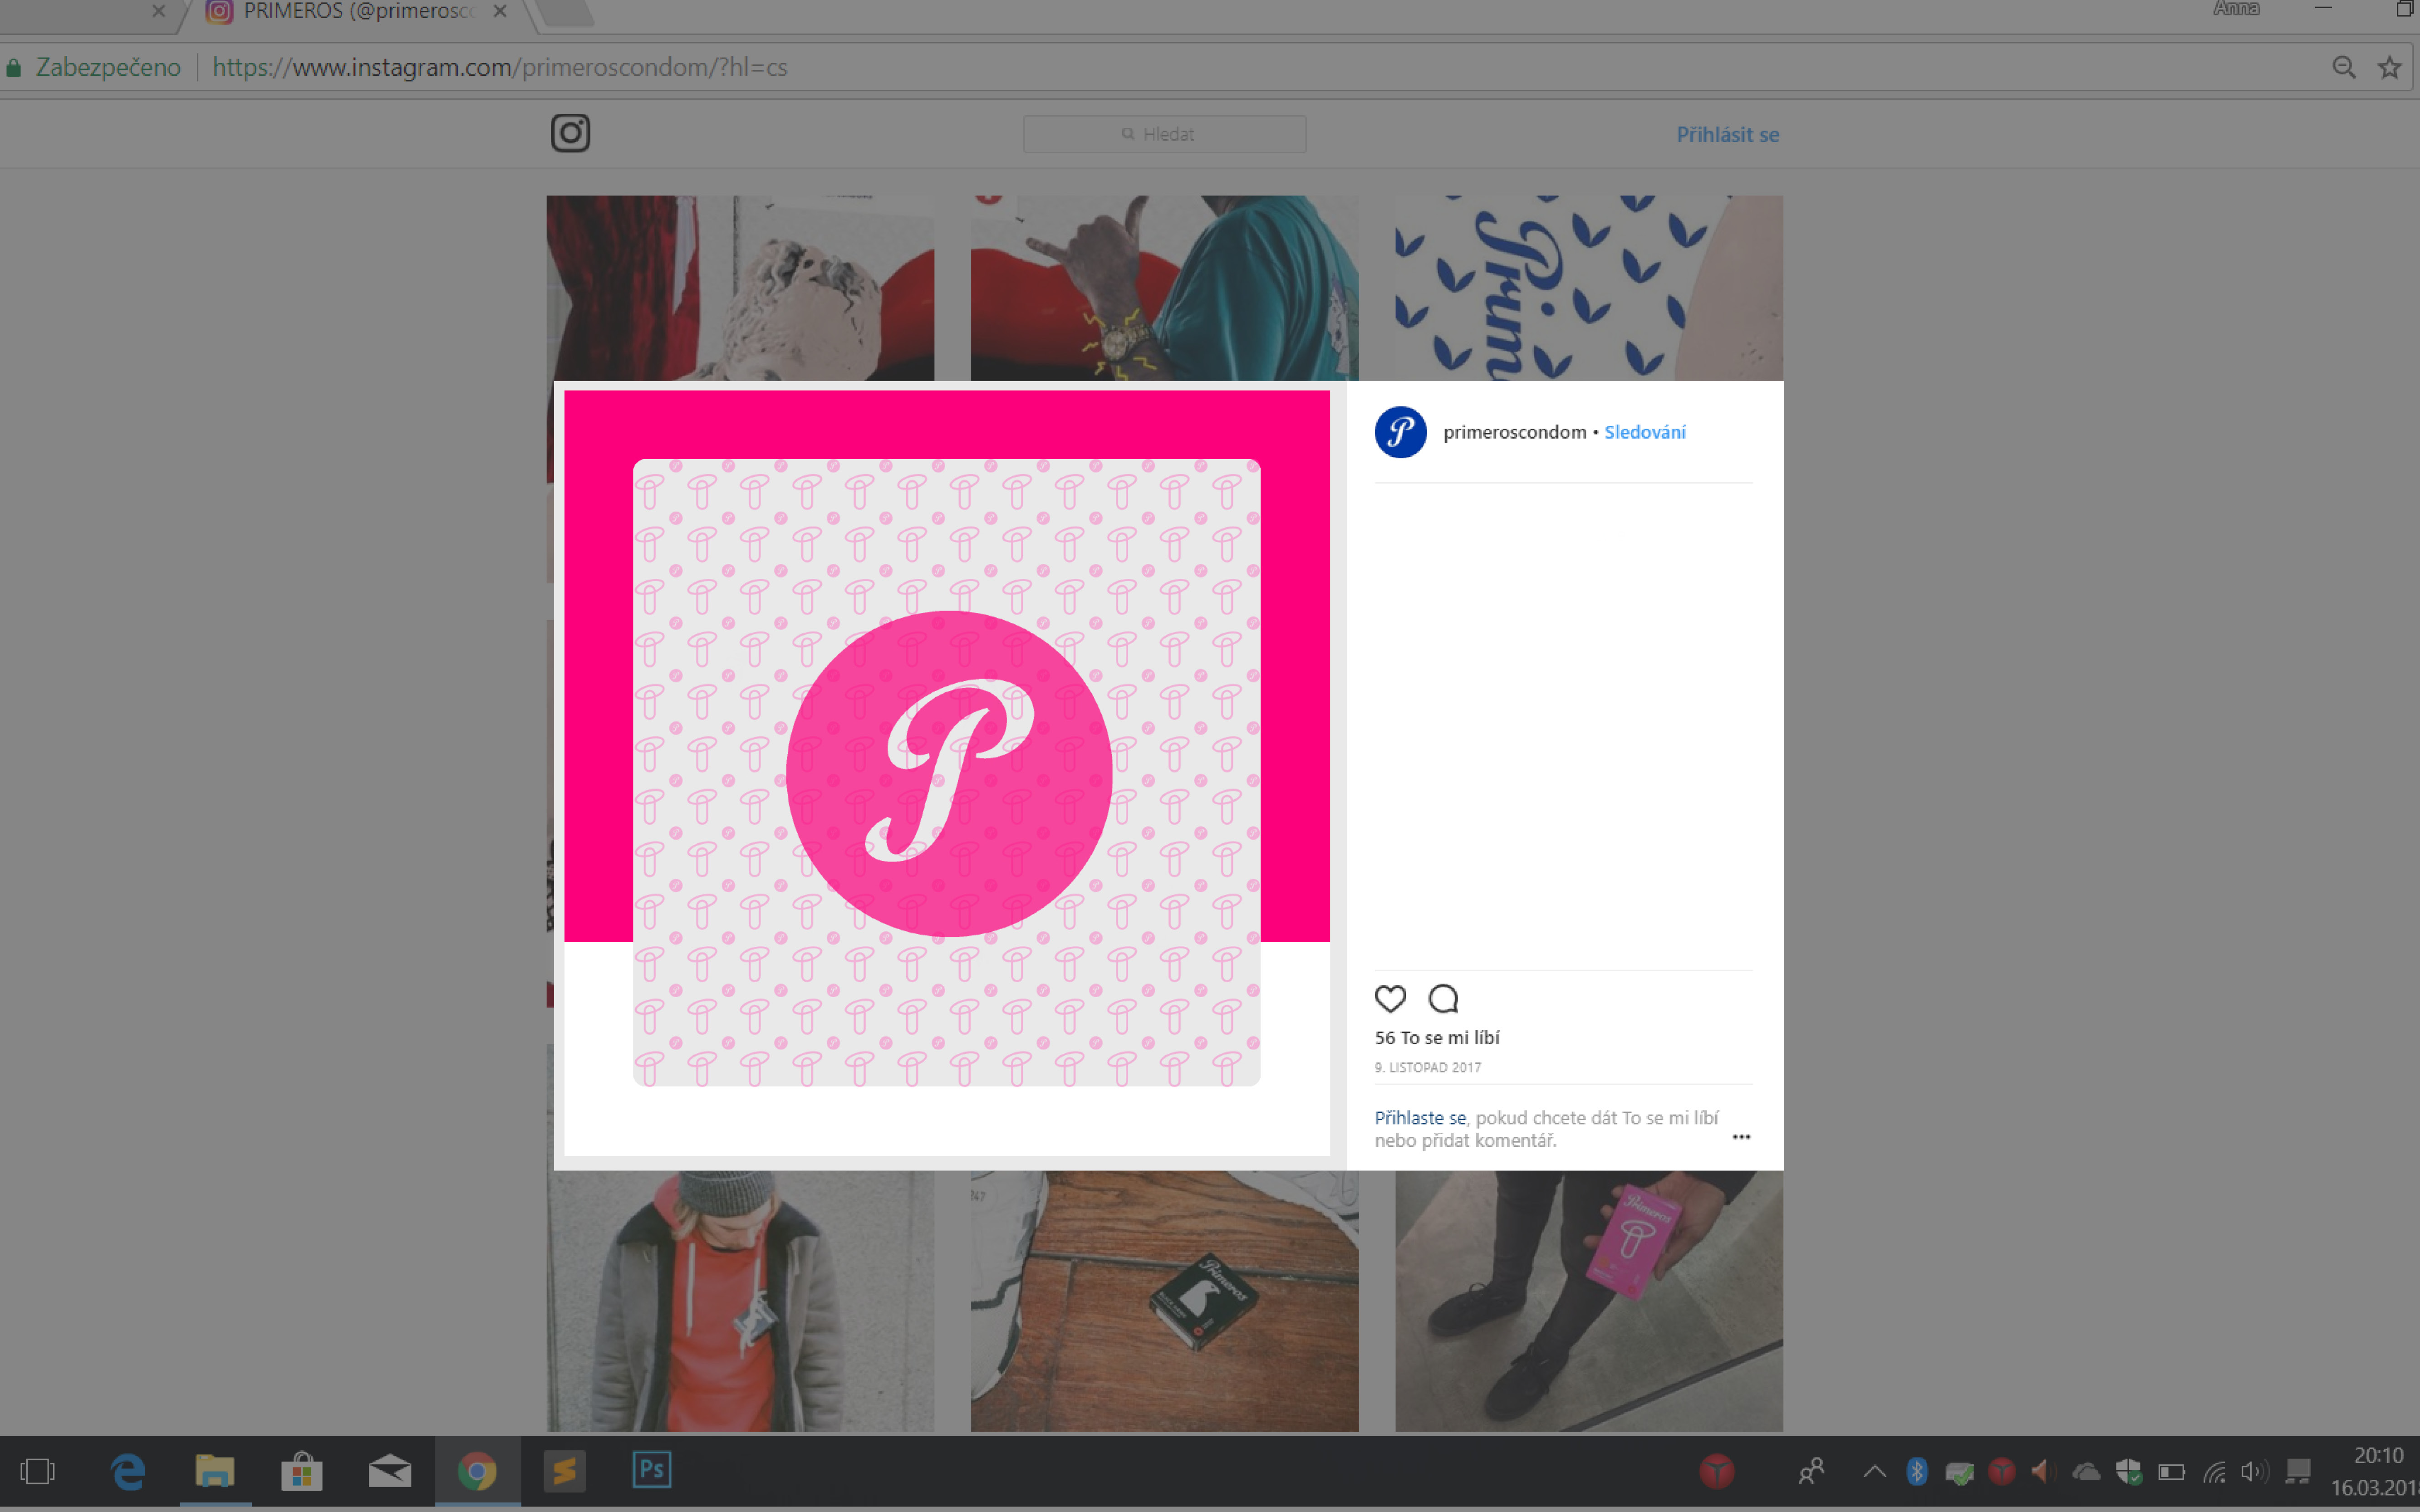This screenshot has width=2420, height=1512.
Task: Open Microsoft Edge in taskbar
Action: (128, 1471)
